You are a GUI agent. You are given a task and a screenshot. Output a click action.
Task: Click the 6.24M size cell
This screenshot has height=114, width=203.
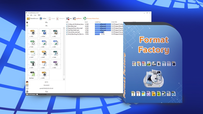pyautogui.click(x=87, y=26)
